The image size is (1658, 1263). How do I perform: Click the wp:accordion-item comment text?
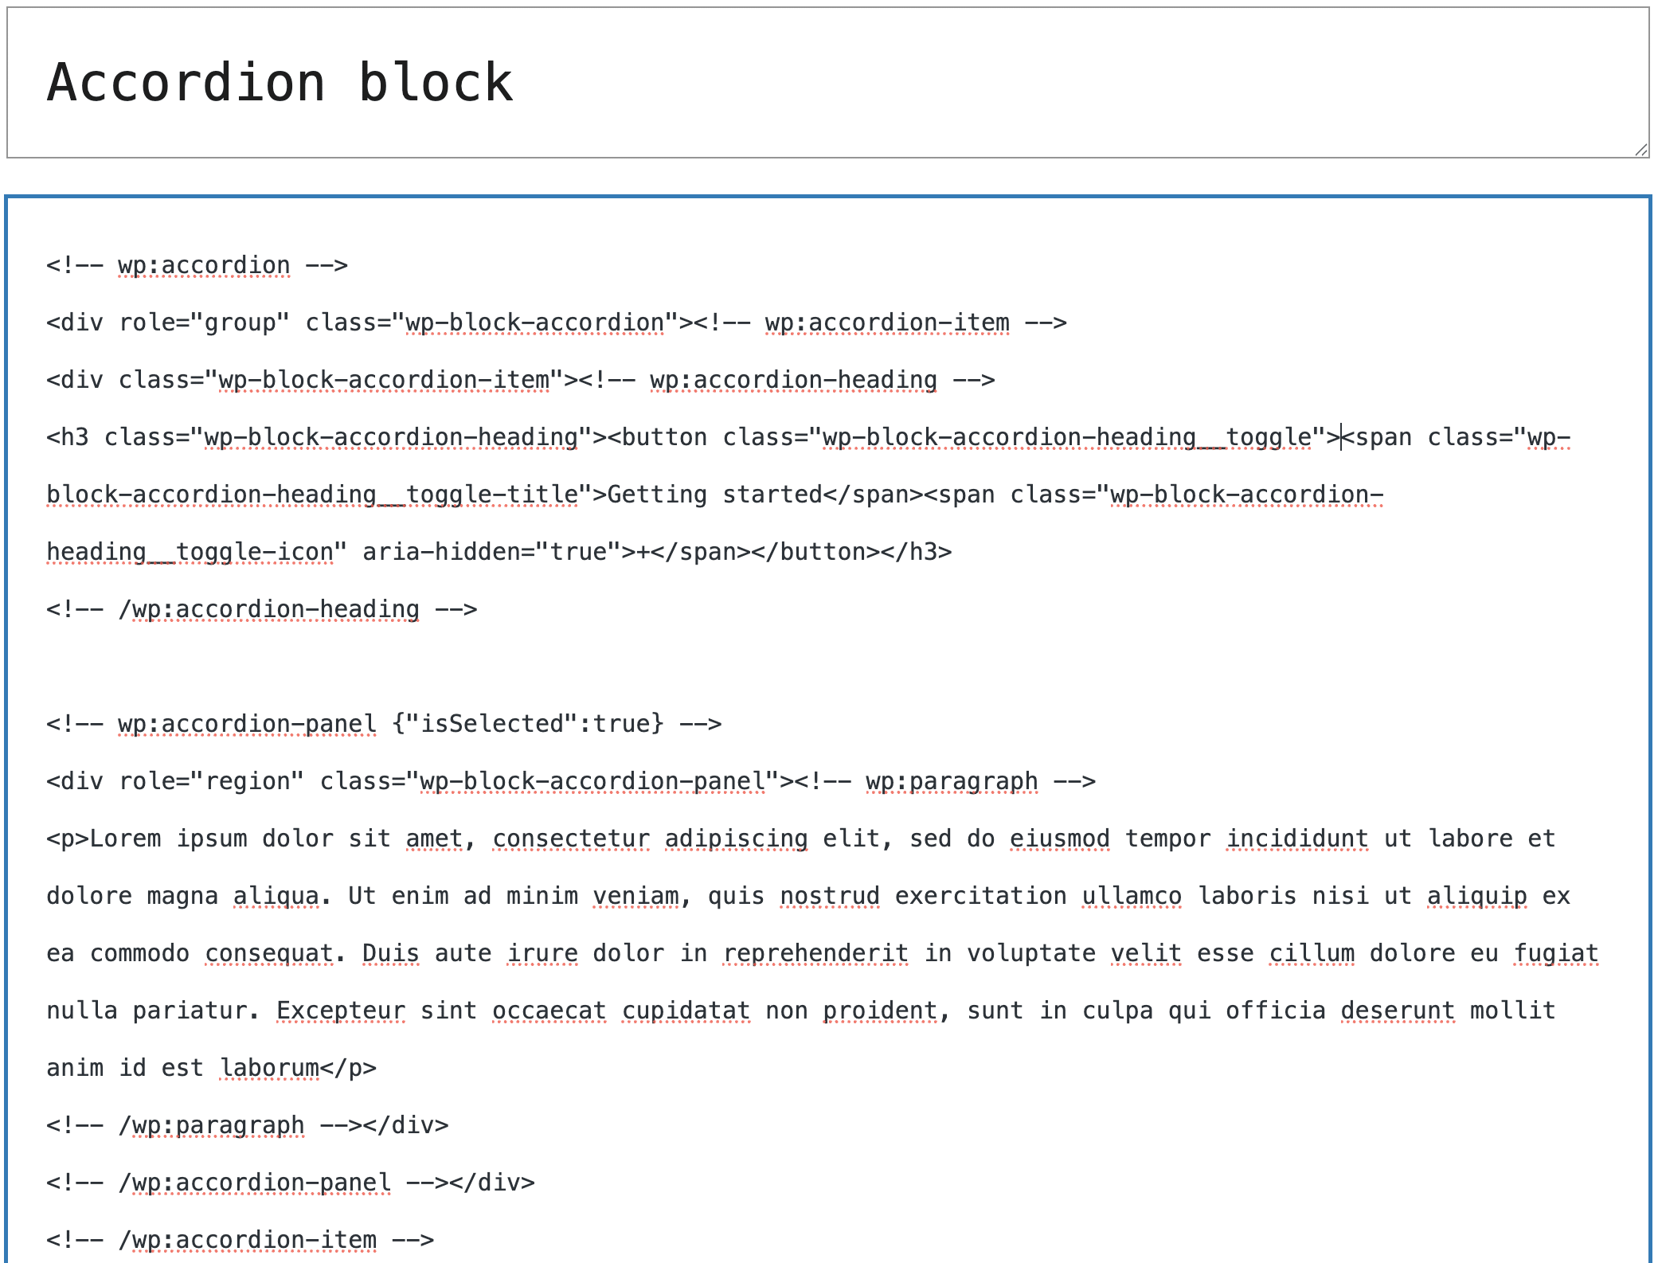886,323
